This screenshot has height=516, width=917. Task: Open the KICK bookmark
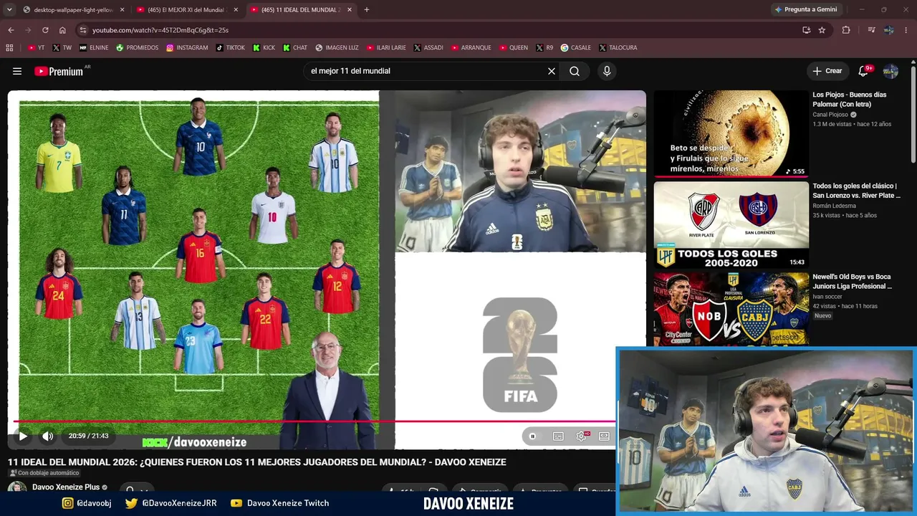point(264,48)
